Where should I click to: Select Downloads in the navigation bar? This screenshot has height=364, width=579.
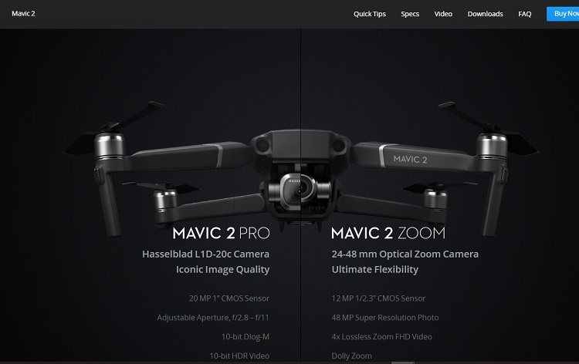coord(486,14)
